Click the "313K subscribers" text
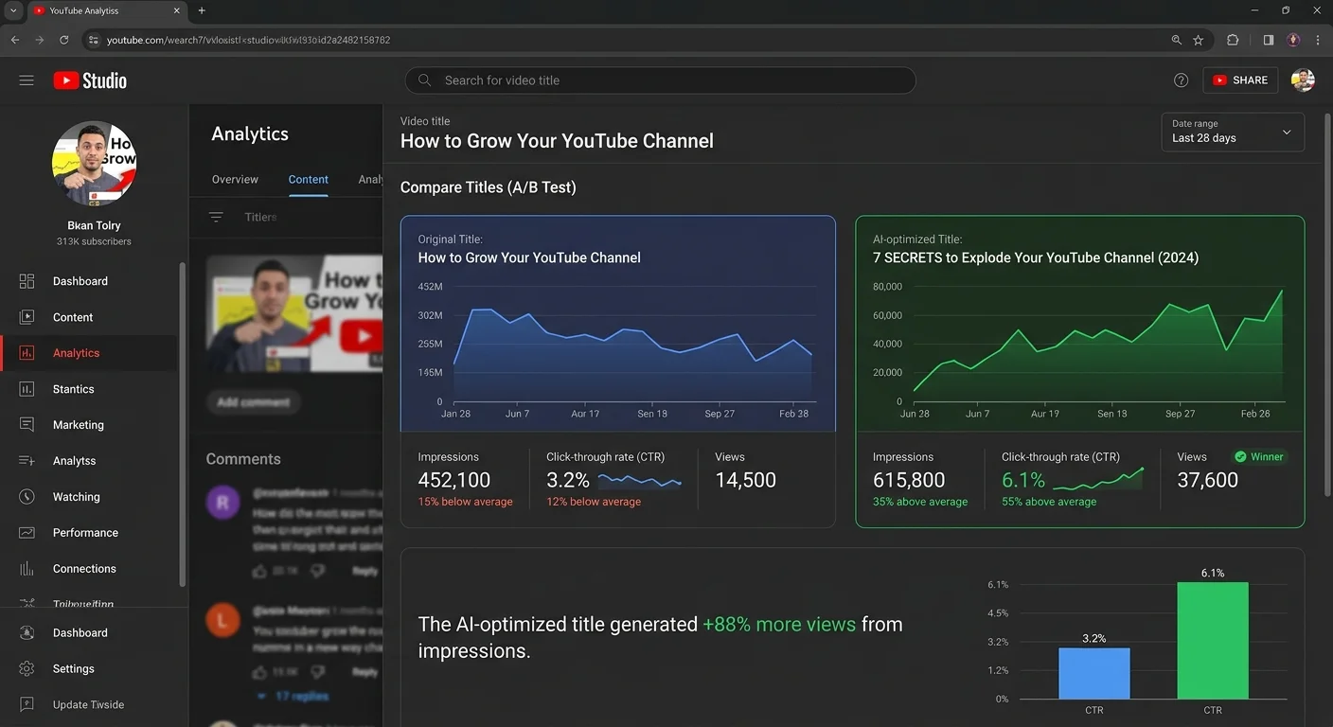 pyautogui.click(x=94, y=241)
